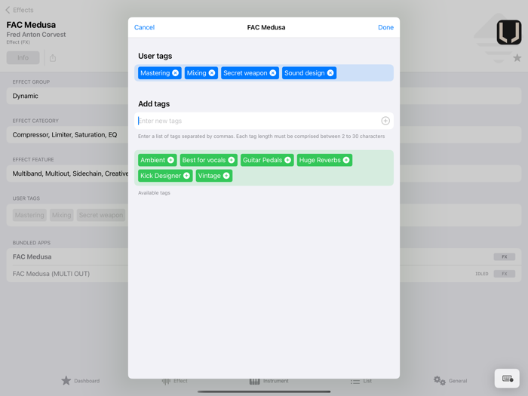This screenshot has height=396, width=528.
Task: Cancel the tag editing dialog
Action: coord(144,28)
